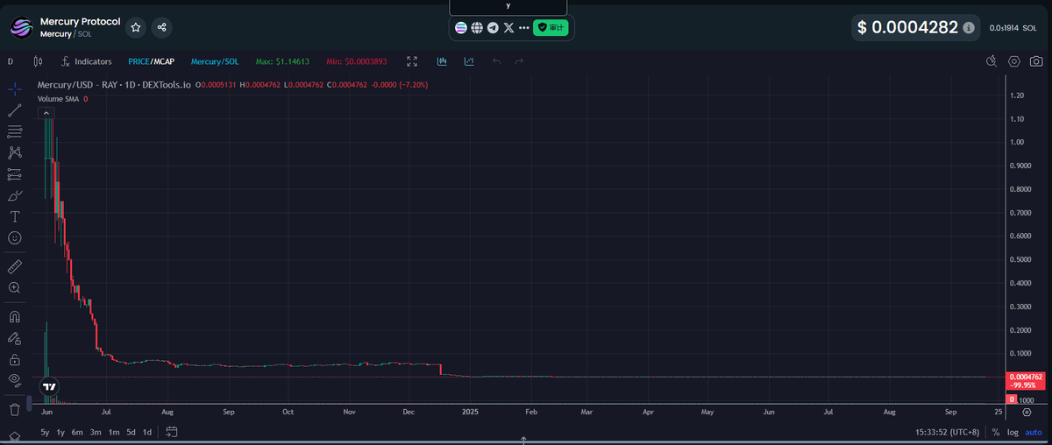Screen dimensions: 1052x445
Task: Click the TradingView logo on chart
Action: coord(50,386)
